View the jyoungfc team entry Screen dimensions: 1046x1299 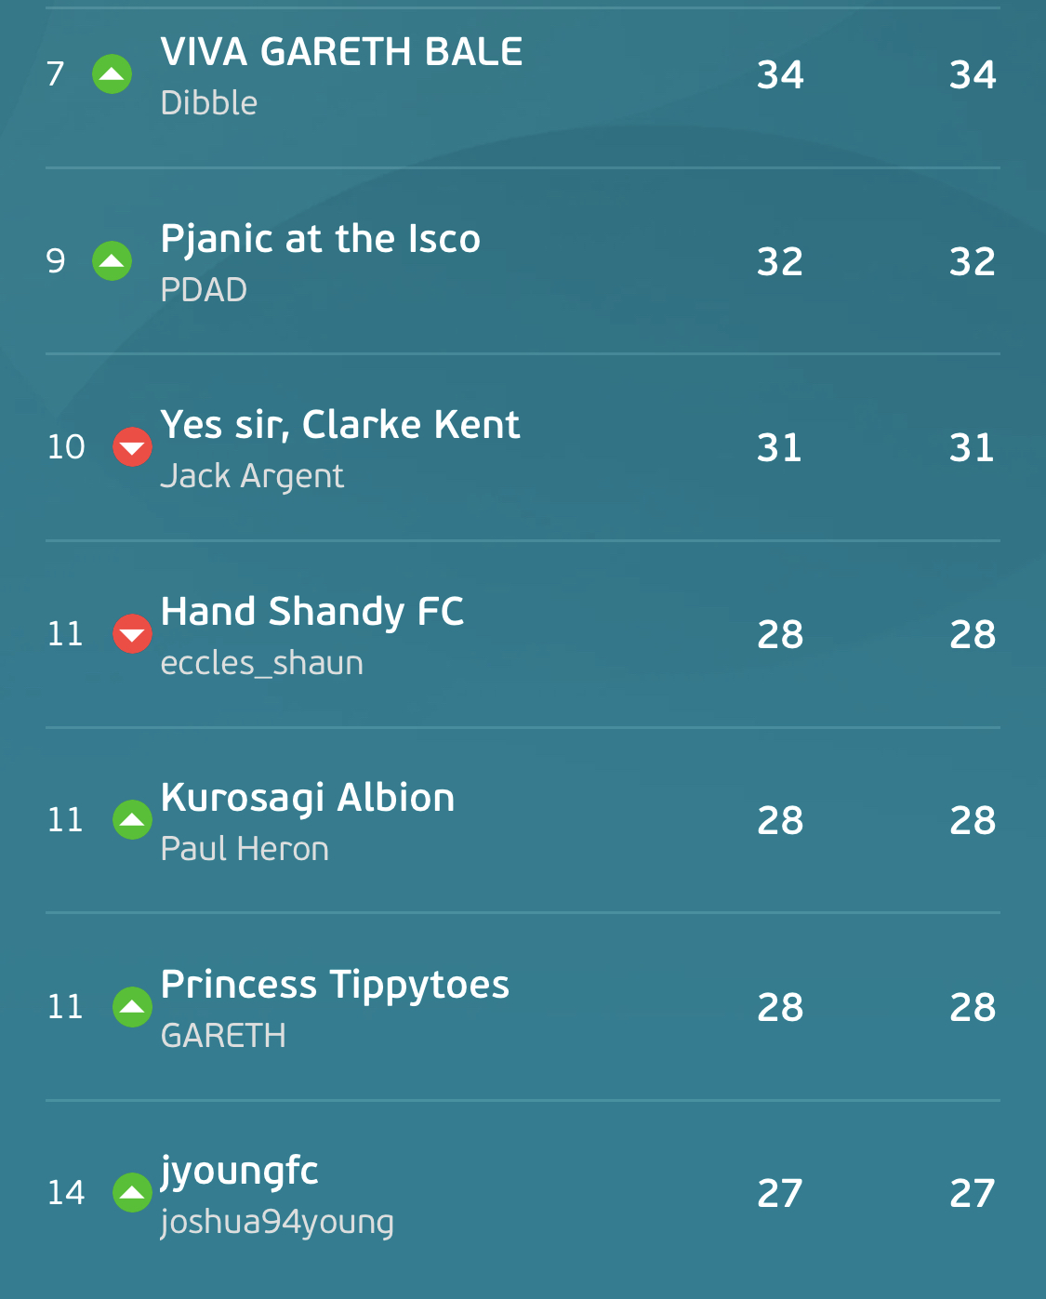click(239, 1172)
